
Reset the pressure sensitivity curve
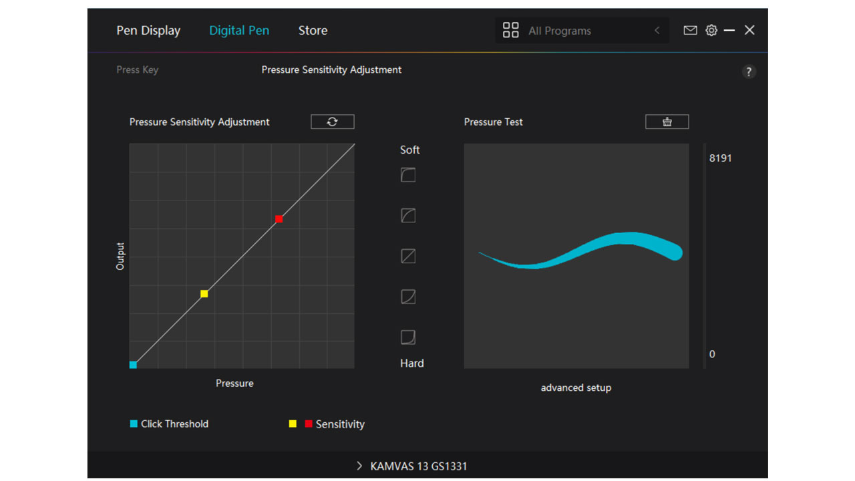pyautogui.click(x=333, y=122)
